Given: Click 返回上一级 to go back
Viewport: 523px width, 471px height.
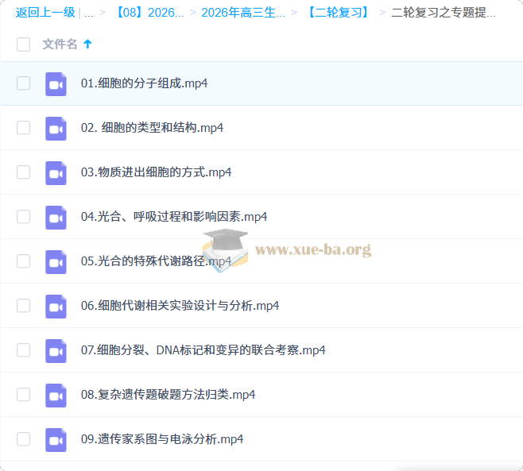Looking at the screenshot, I should click(x=45, y=13).
